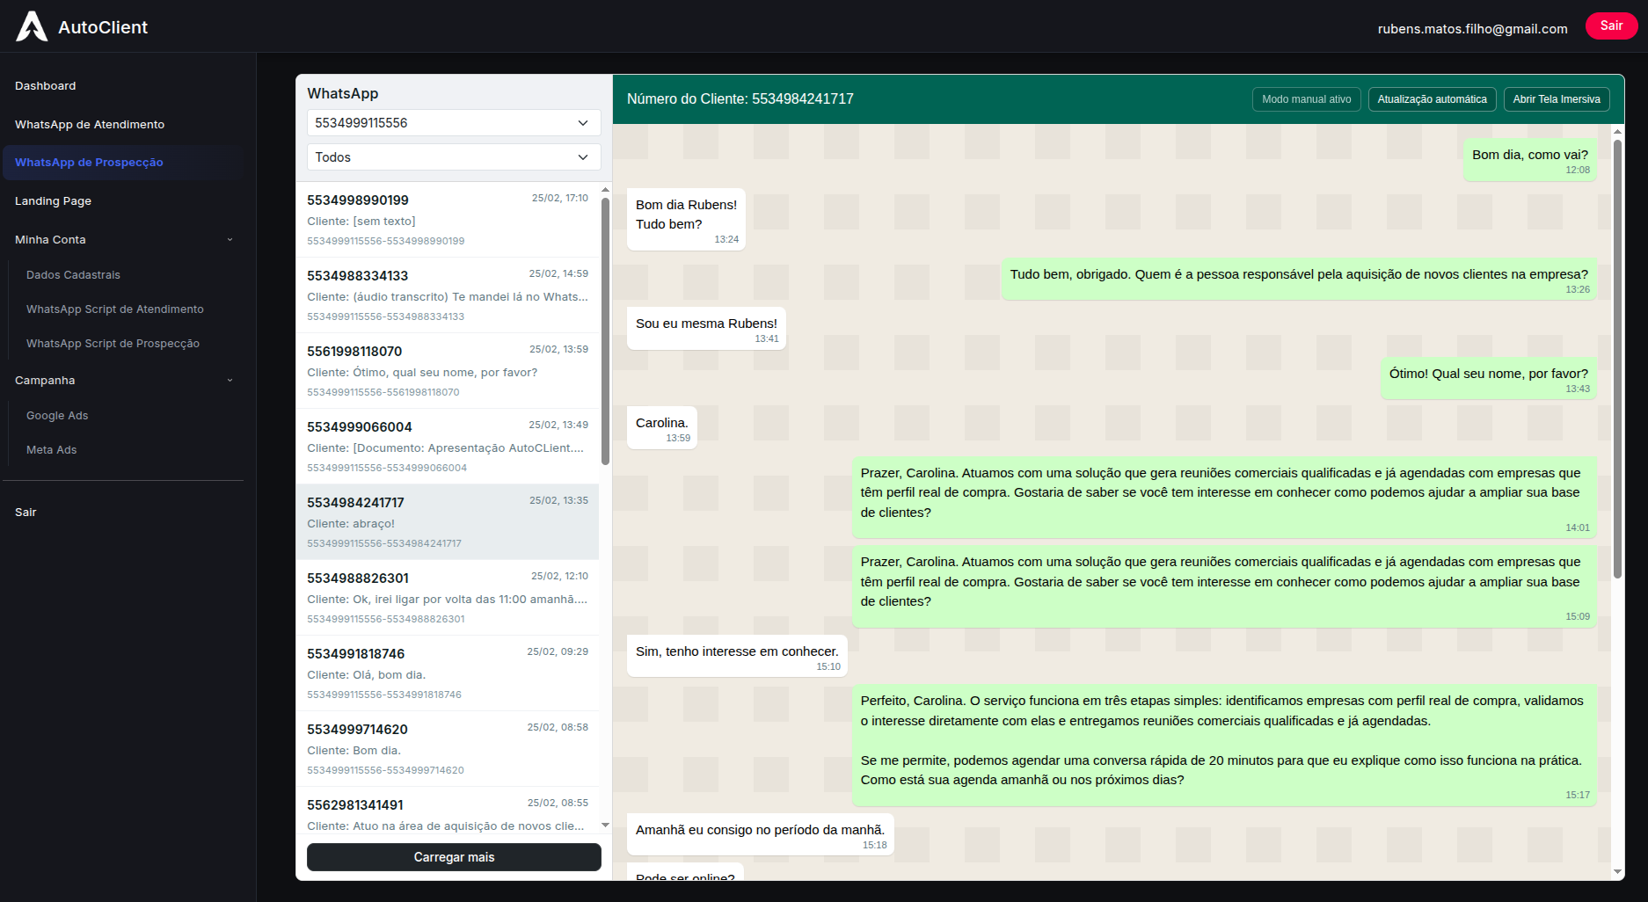Viewport: 1648px width, 902px height.
Task: Collapse the Campanha menu
Action: pos(122,380)
